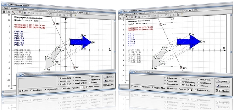Toggle Polygone füllen checkbox in the left panel

pos(45,89)
